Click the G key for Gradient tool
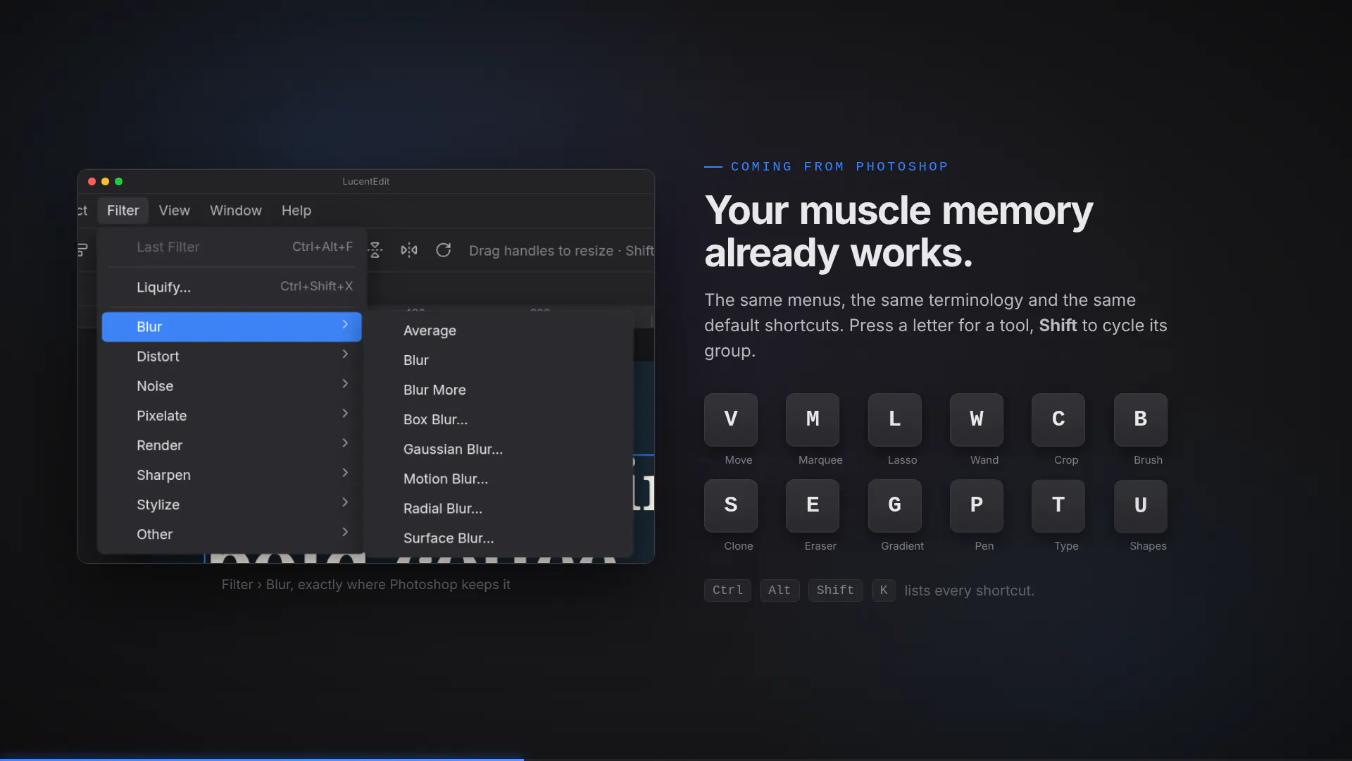 point(894,505)
